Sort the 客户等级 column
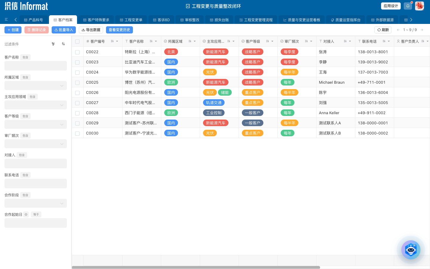 pyautogui.click(x=268, y=41)
